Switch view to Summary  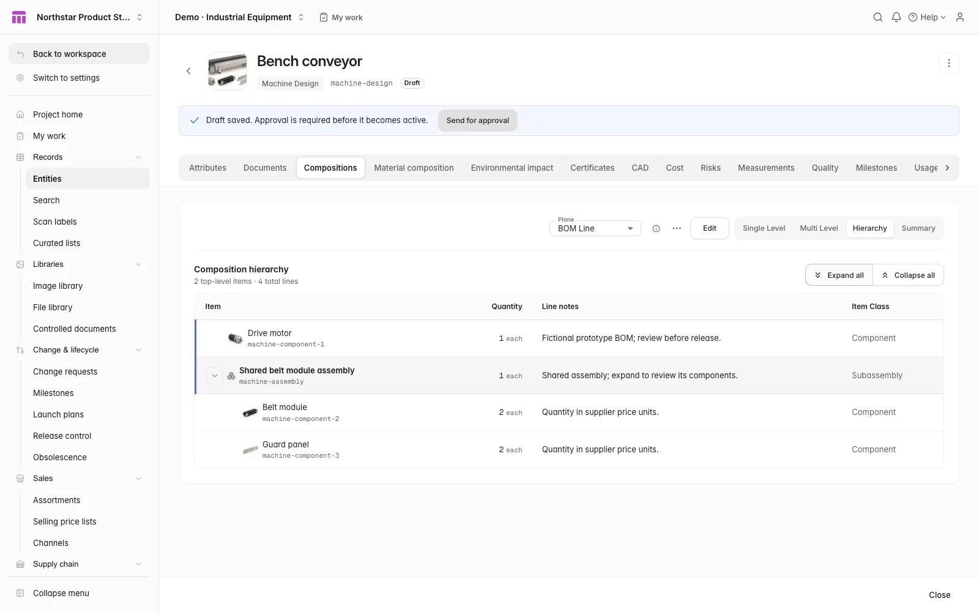pyautogui.click(x=918, y=228)
